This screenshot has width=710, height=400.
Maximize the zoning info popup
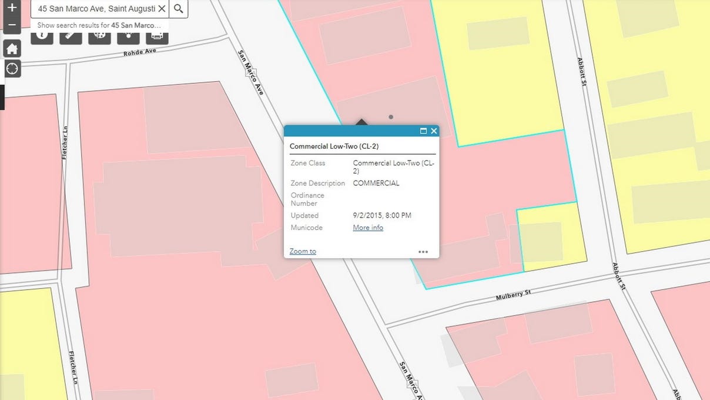click(x=423, y=131)
